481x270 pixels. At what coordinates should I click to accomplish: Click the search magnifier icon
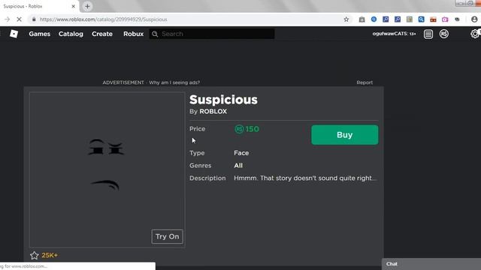[155, 34]
